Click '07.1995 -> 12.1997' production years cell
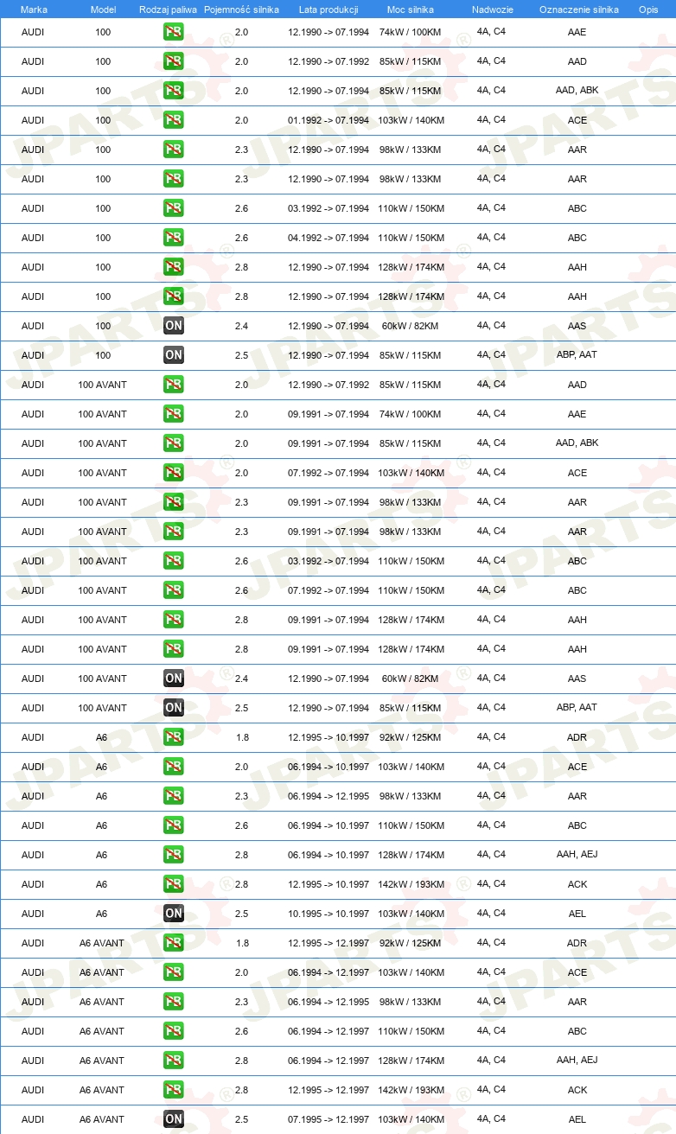The width and height of the screenshot is (676, 1134). [x=328, y=1119]
